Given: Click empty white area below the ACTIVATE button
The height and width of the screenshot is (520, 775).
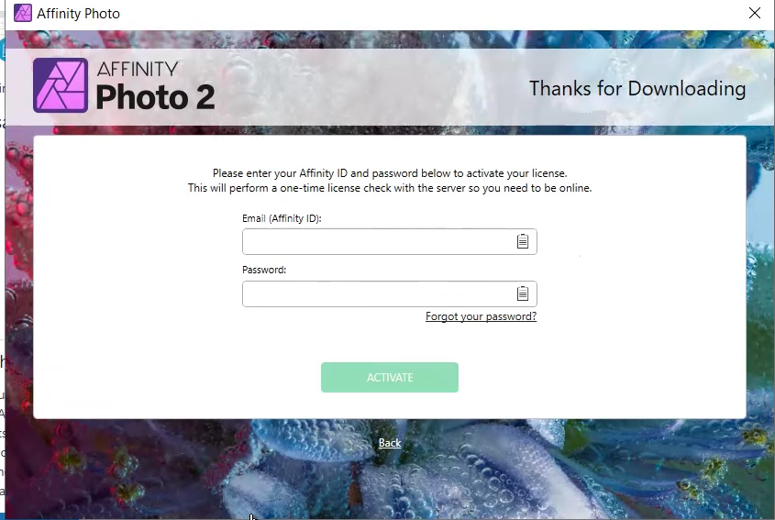Looking at the screenshot, I should click(390, 404).
